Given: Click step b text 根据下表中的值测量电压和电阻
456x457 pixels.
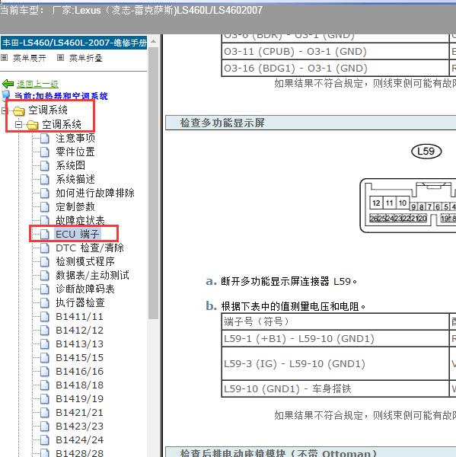Looking at the screenshot, I should point(293,307).
